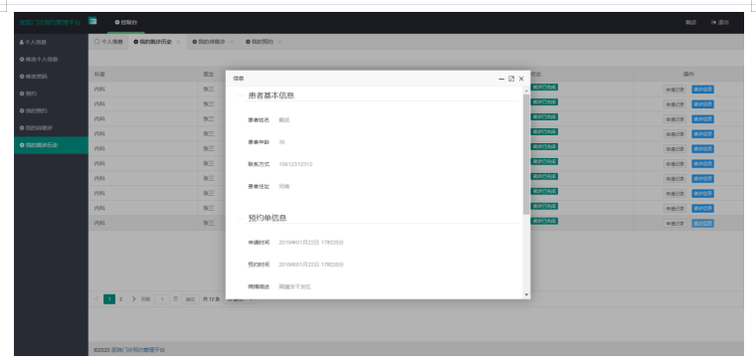Click the dialog scrollbar up arrow

pos(526,91)
